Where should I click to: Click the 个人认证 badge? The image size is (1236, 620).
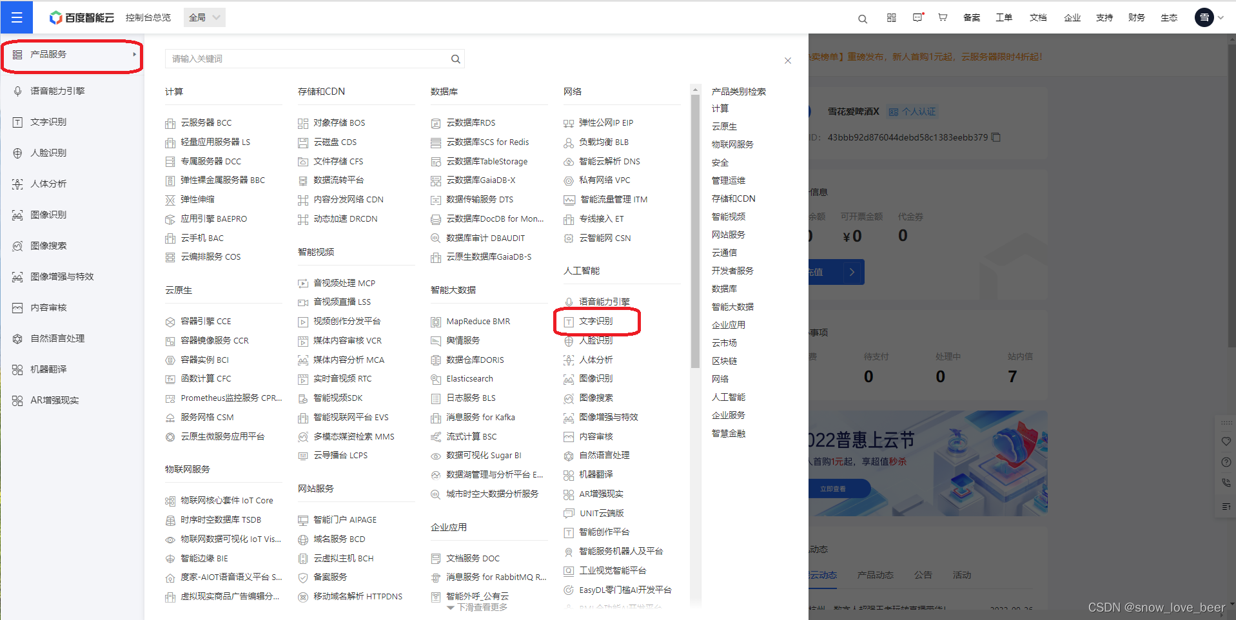[912, 111]
